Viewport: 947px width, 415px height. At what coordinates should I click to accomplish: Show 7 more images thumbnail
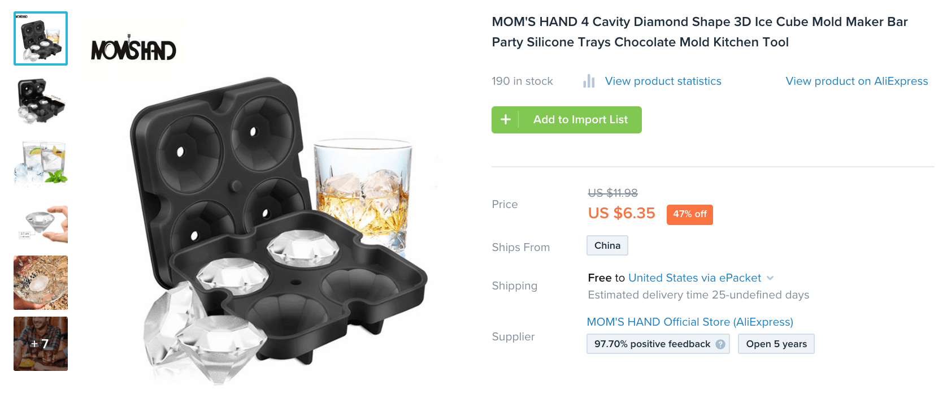pos(41,344)
